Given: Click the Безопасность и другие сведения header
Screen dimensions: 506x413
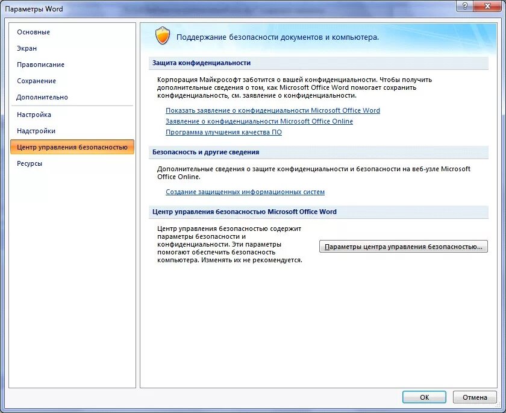Looking at the screenshot, I should (319, 152).
